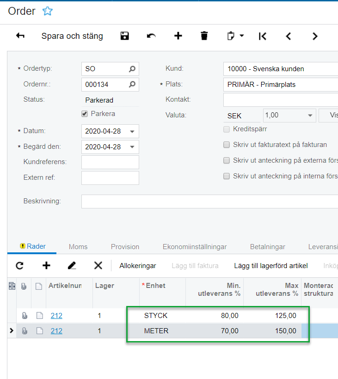Go to the first record
The image size is (338, 379).
click(x=263, y=36)
